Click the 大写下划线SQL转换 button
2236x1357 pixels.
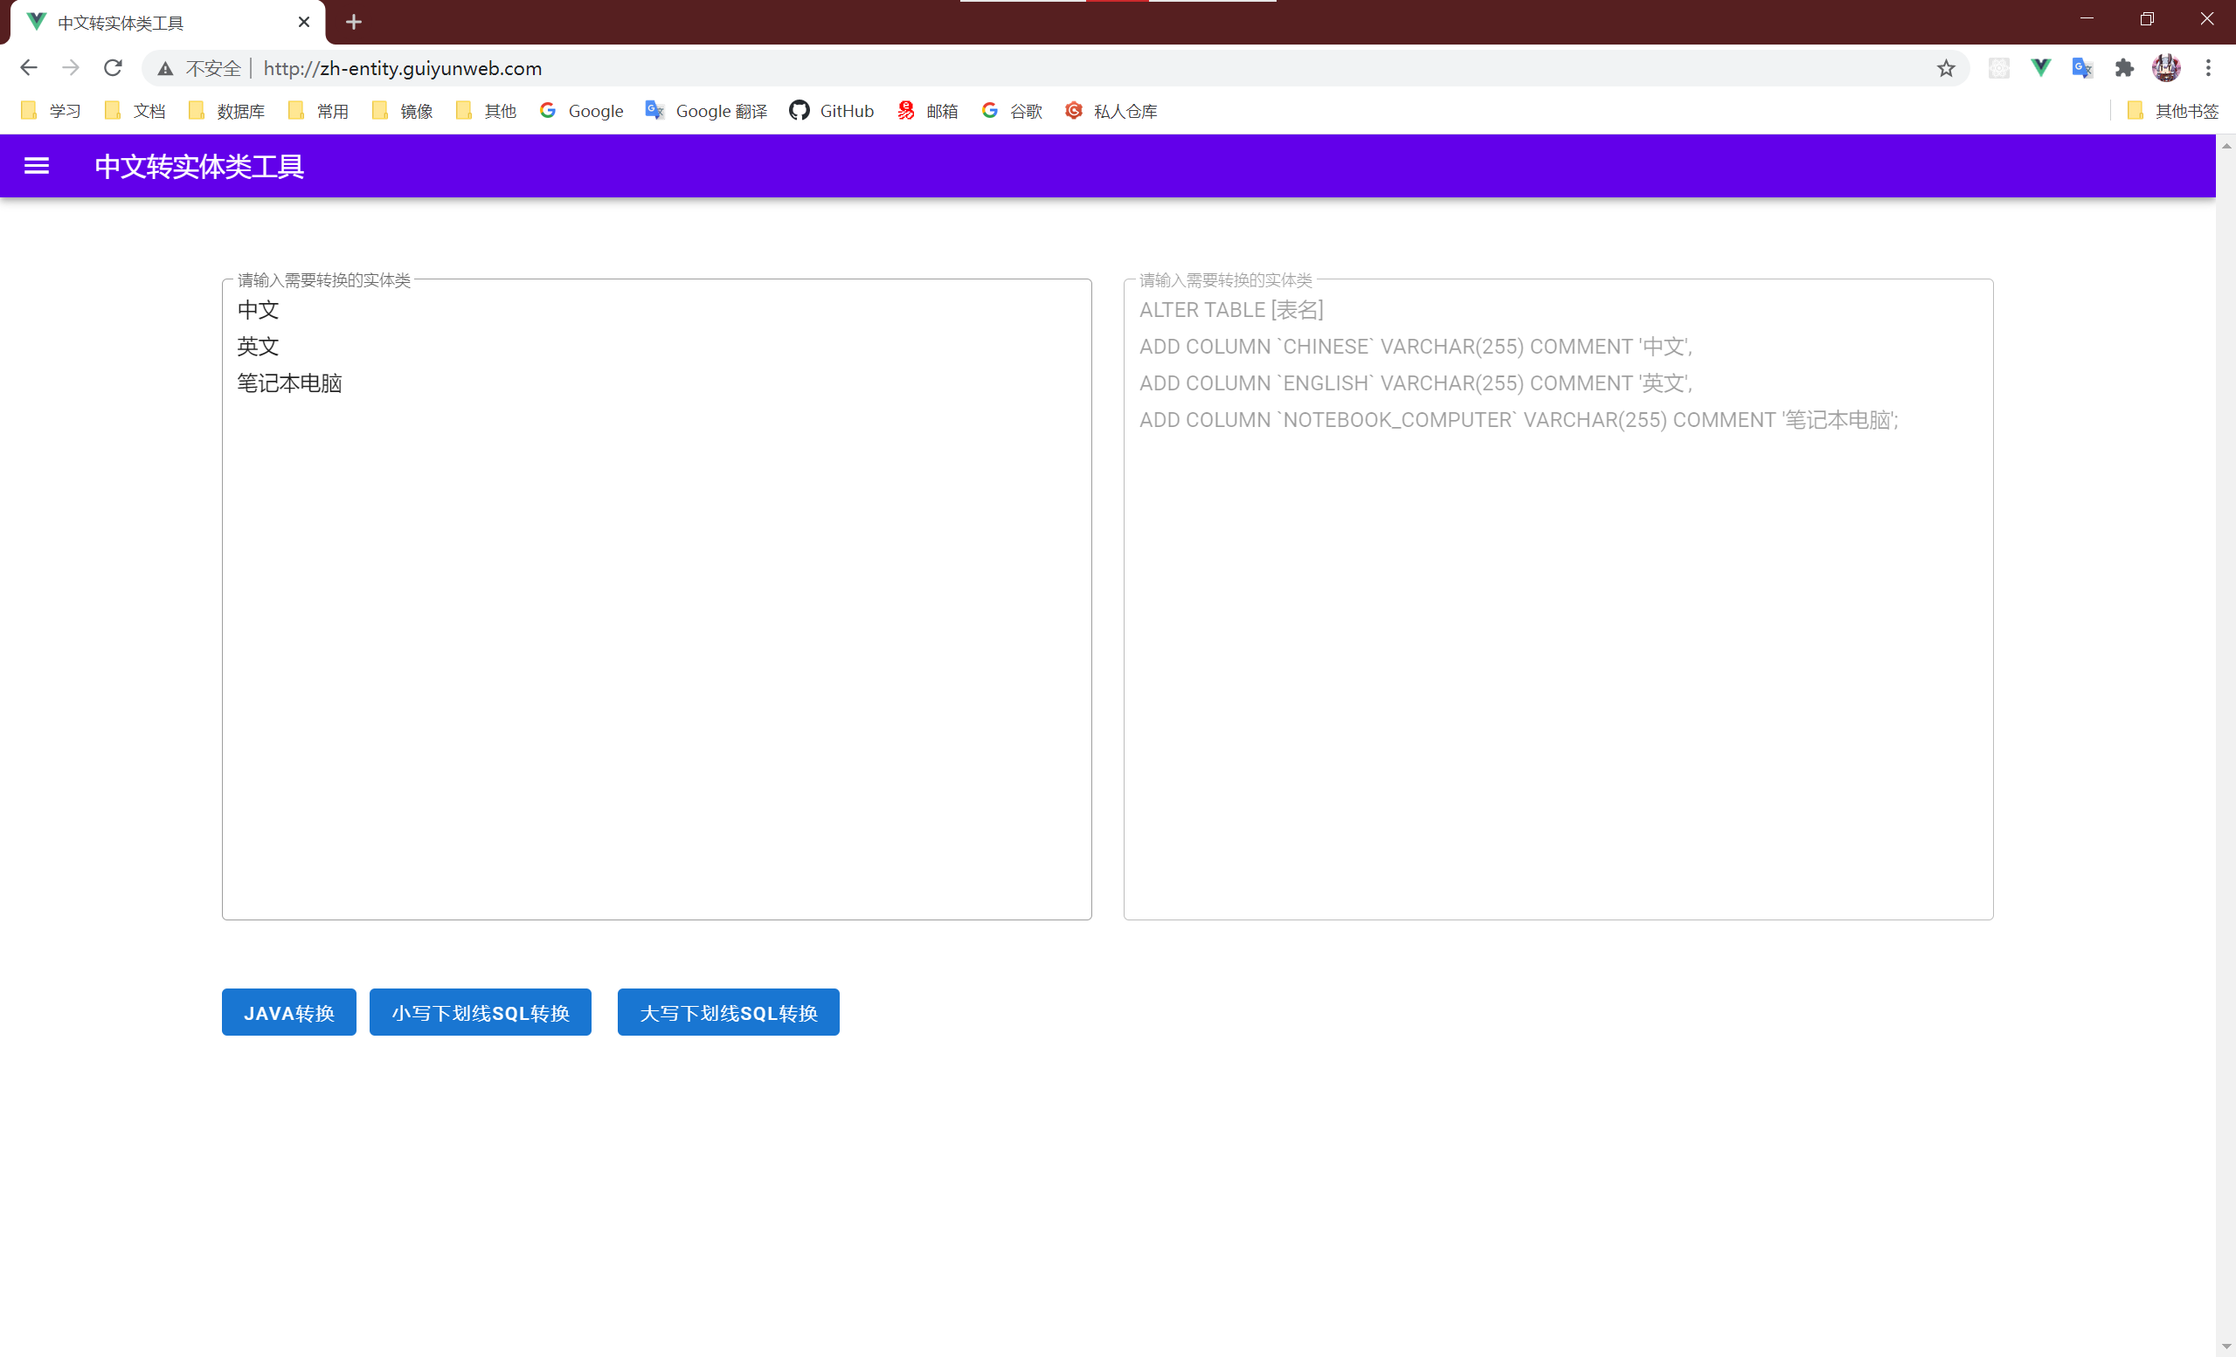coord(728,1012)
